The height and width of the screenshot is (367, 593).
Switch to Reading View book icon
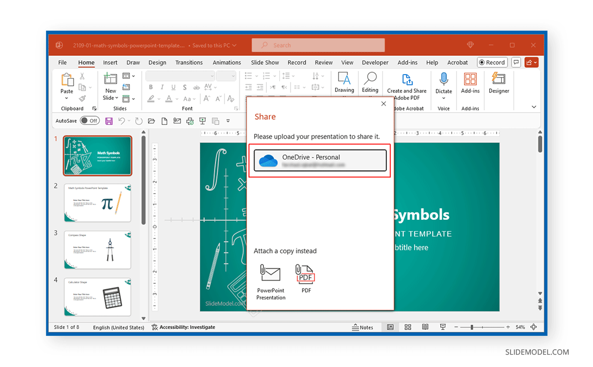425,327
